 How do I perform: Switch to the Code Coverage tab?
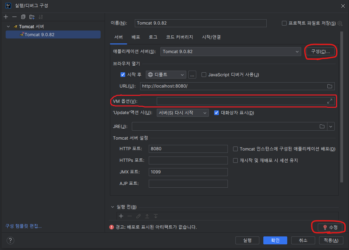pyautogui.click(x=179, y=37)
